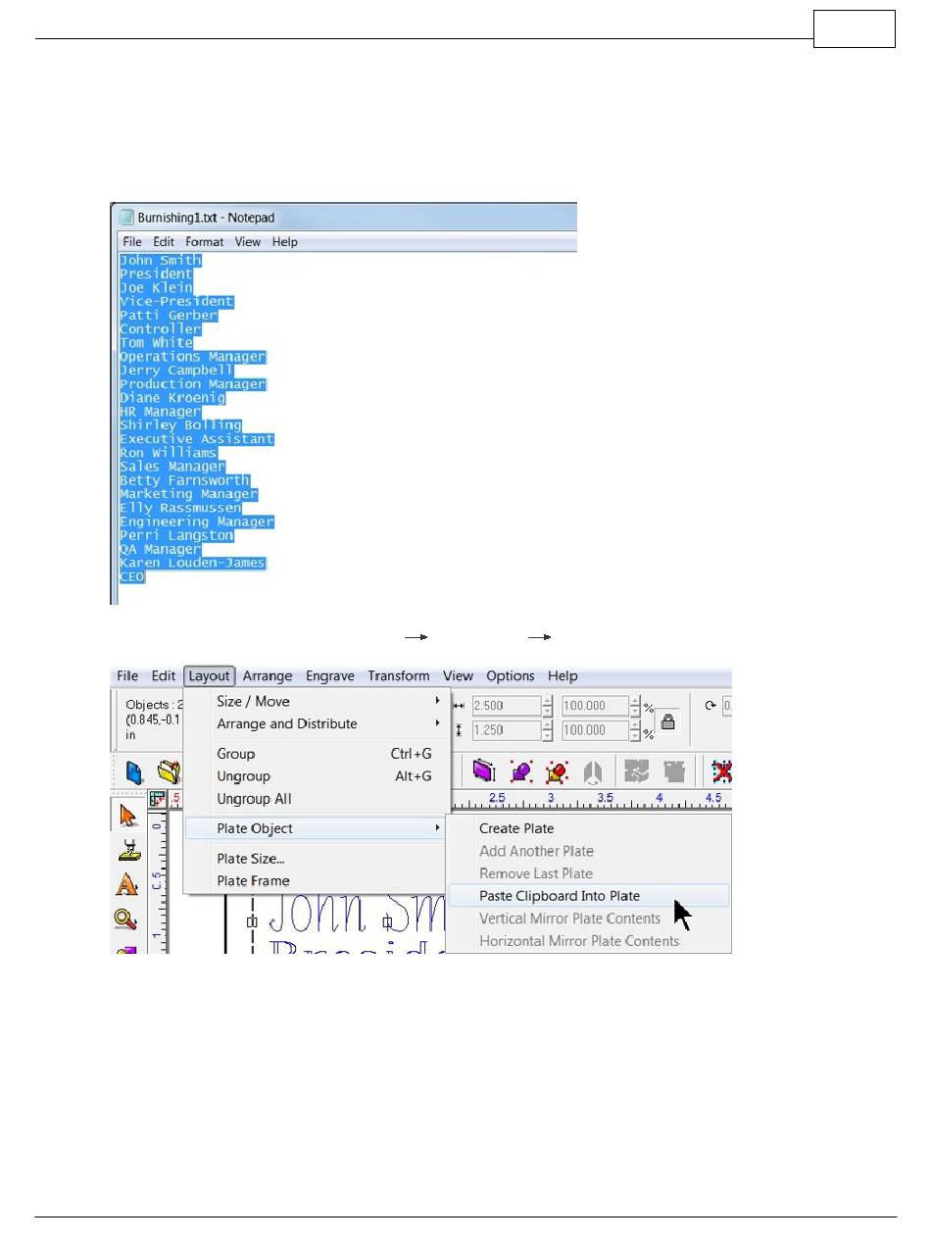Choose Group from the Layout menu

317,754
